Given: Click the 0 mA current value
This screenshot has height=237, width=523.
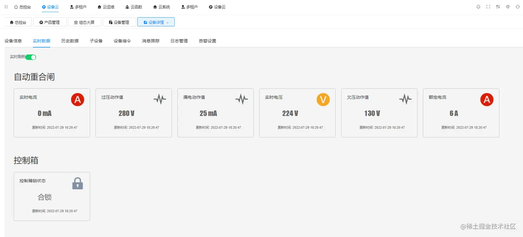Looking at the screenshot, I should (45, 113).
